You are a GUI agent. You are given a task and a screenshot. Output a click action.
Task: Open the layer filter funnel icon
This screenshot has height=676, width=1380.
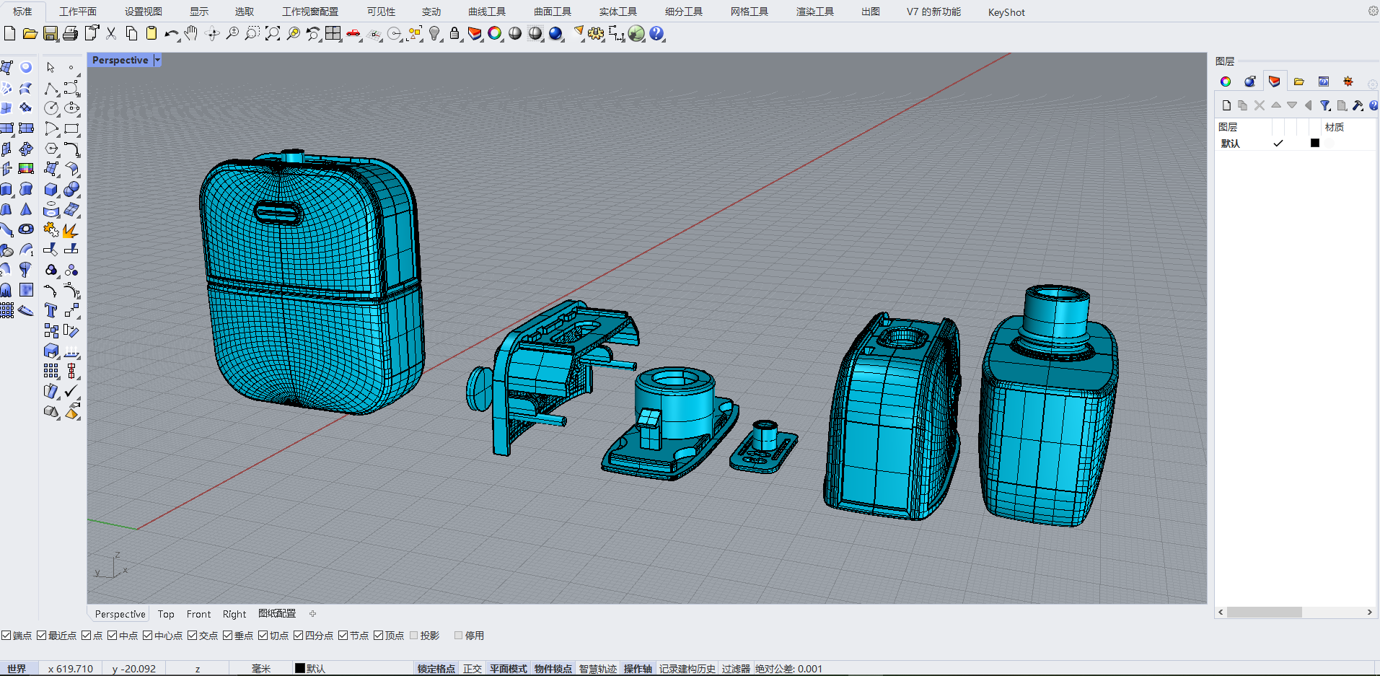click(x=1325, y=105)
